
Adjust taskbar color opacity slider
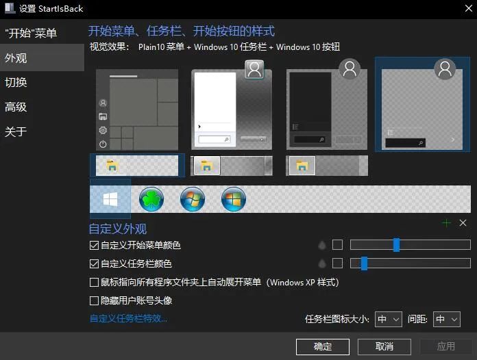(411, 263)
